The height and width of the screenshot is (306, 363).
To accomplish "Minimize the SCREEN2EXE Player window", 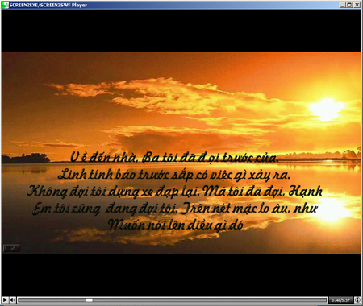I will 342,5.
